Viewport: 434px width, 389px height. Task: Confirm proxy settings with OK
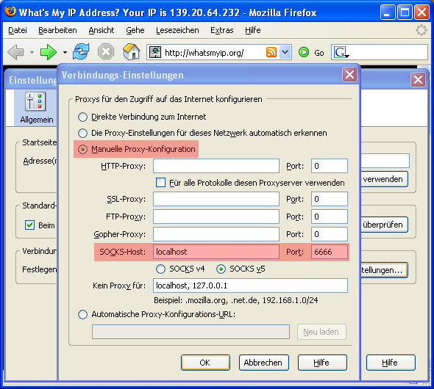click(x=205, y=363)
